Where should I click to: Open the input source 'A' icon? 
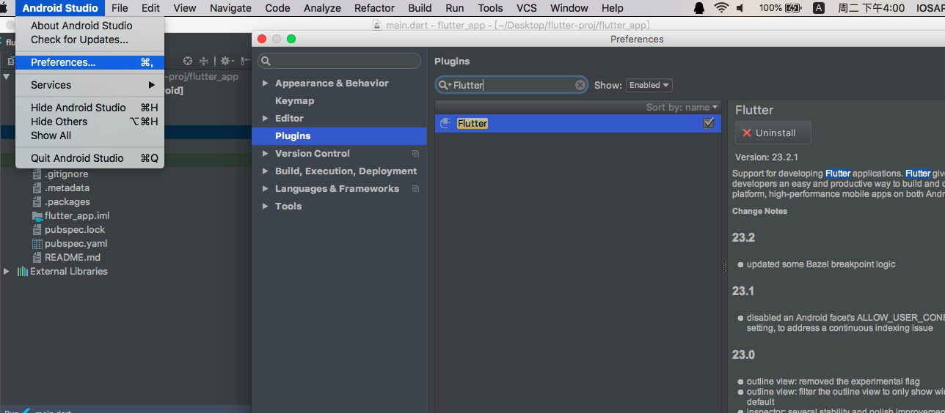click(819, 8)
